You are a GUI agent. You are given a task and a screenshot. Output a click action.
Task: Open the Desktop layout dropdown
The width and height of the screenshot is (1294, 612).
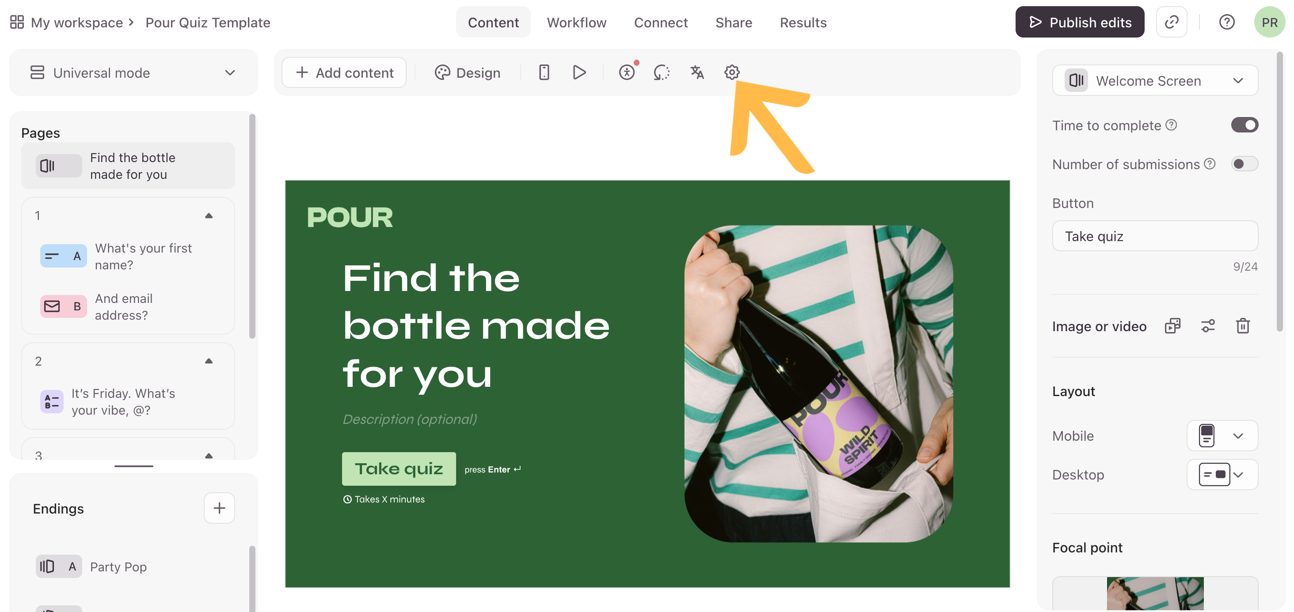[1222, 474]
